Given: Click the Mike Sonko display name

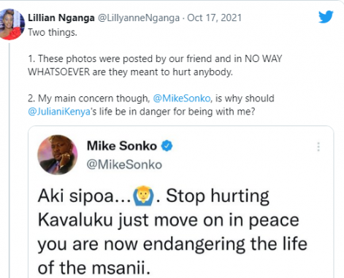Looking at the screenshot, I should point(122,146).
